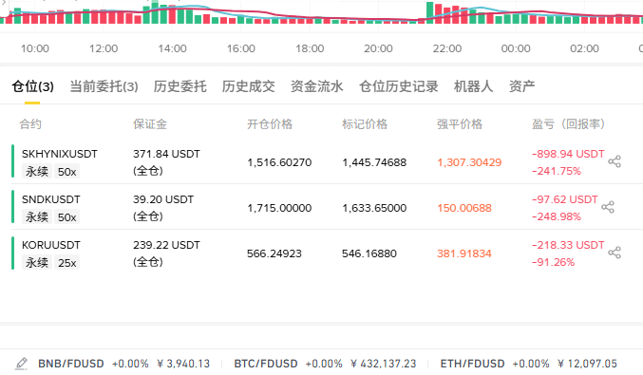Select mark price 1,633.65000
Image resolution: width=643 pixels, height=375 pixels.
(x=374, y=208)
